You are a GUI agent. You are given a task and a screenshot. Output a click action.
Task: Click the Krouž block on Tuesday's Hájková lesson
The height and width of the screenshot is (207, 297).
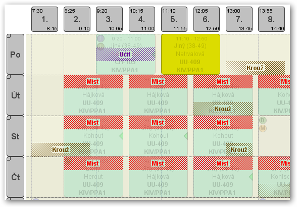(223, 109)
